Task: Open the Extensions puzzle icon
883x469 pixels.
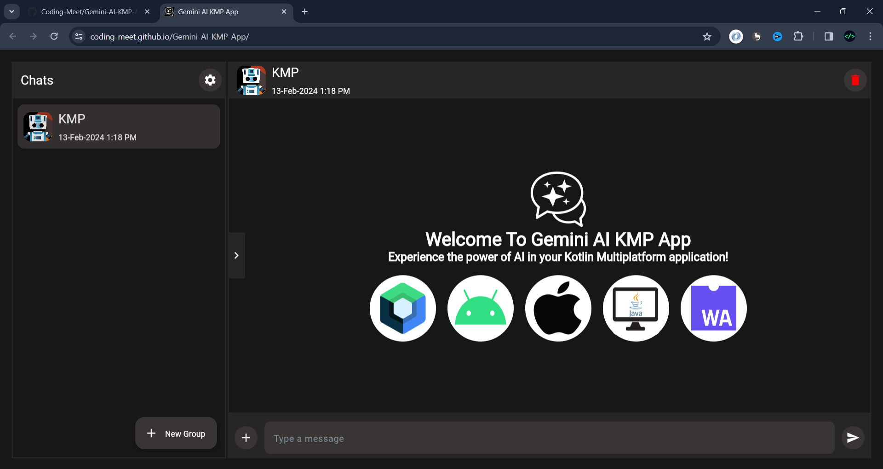Action: (x=798, y=36)
